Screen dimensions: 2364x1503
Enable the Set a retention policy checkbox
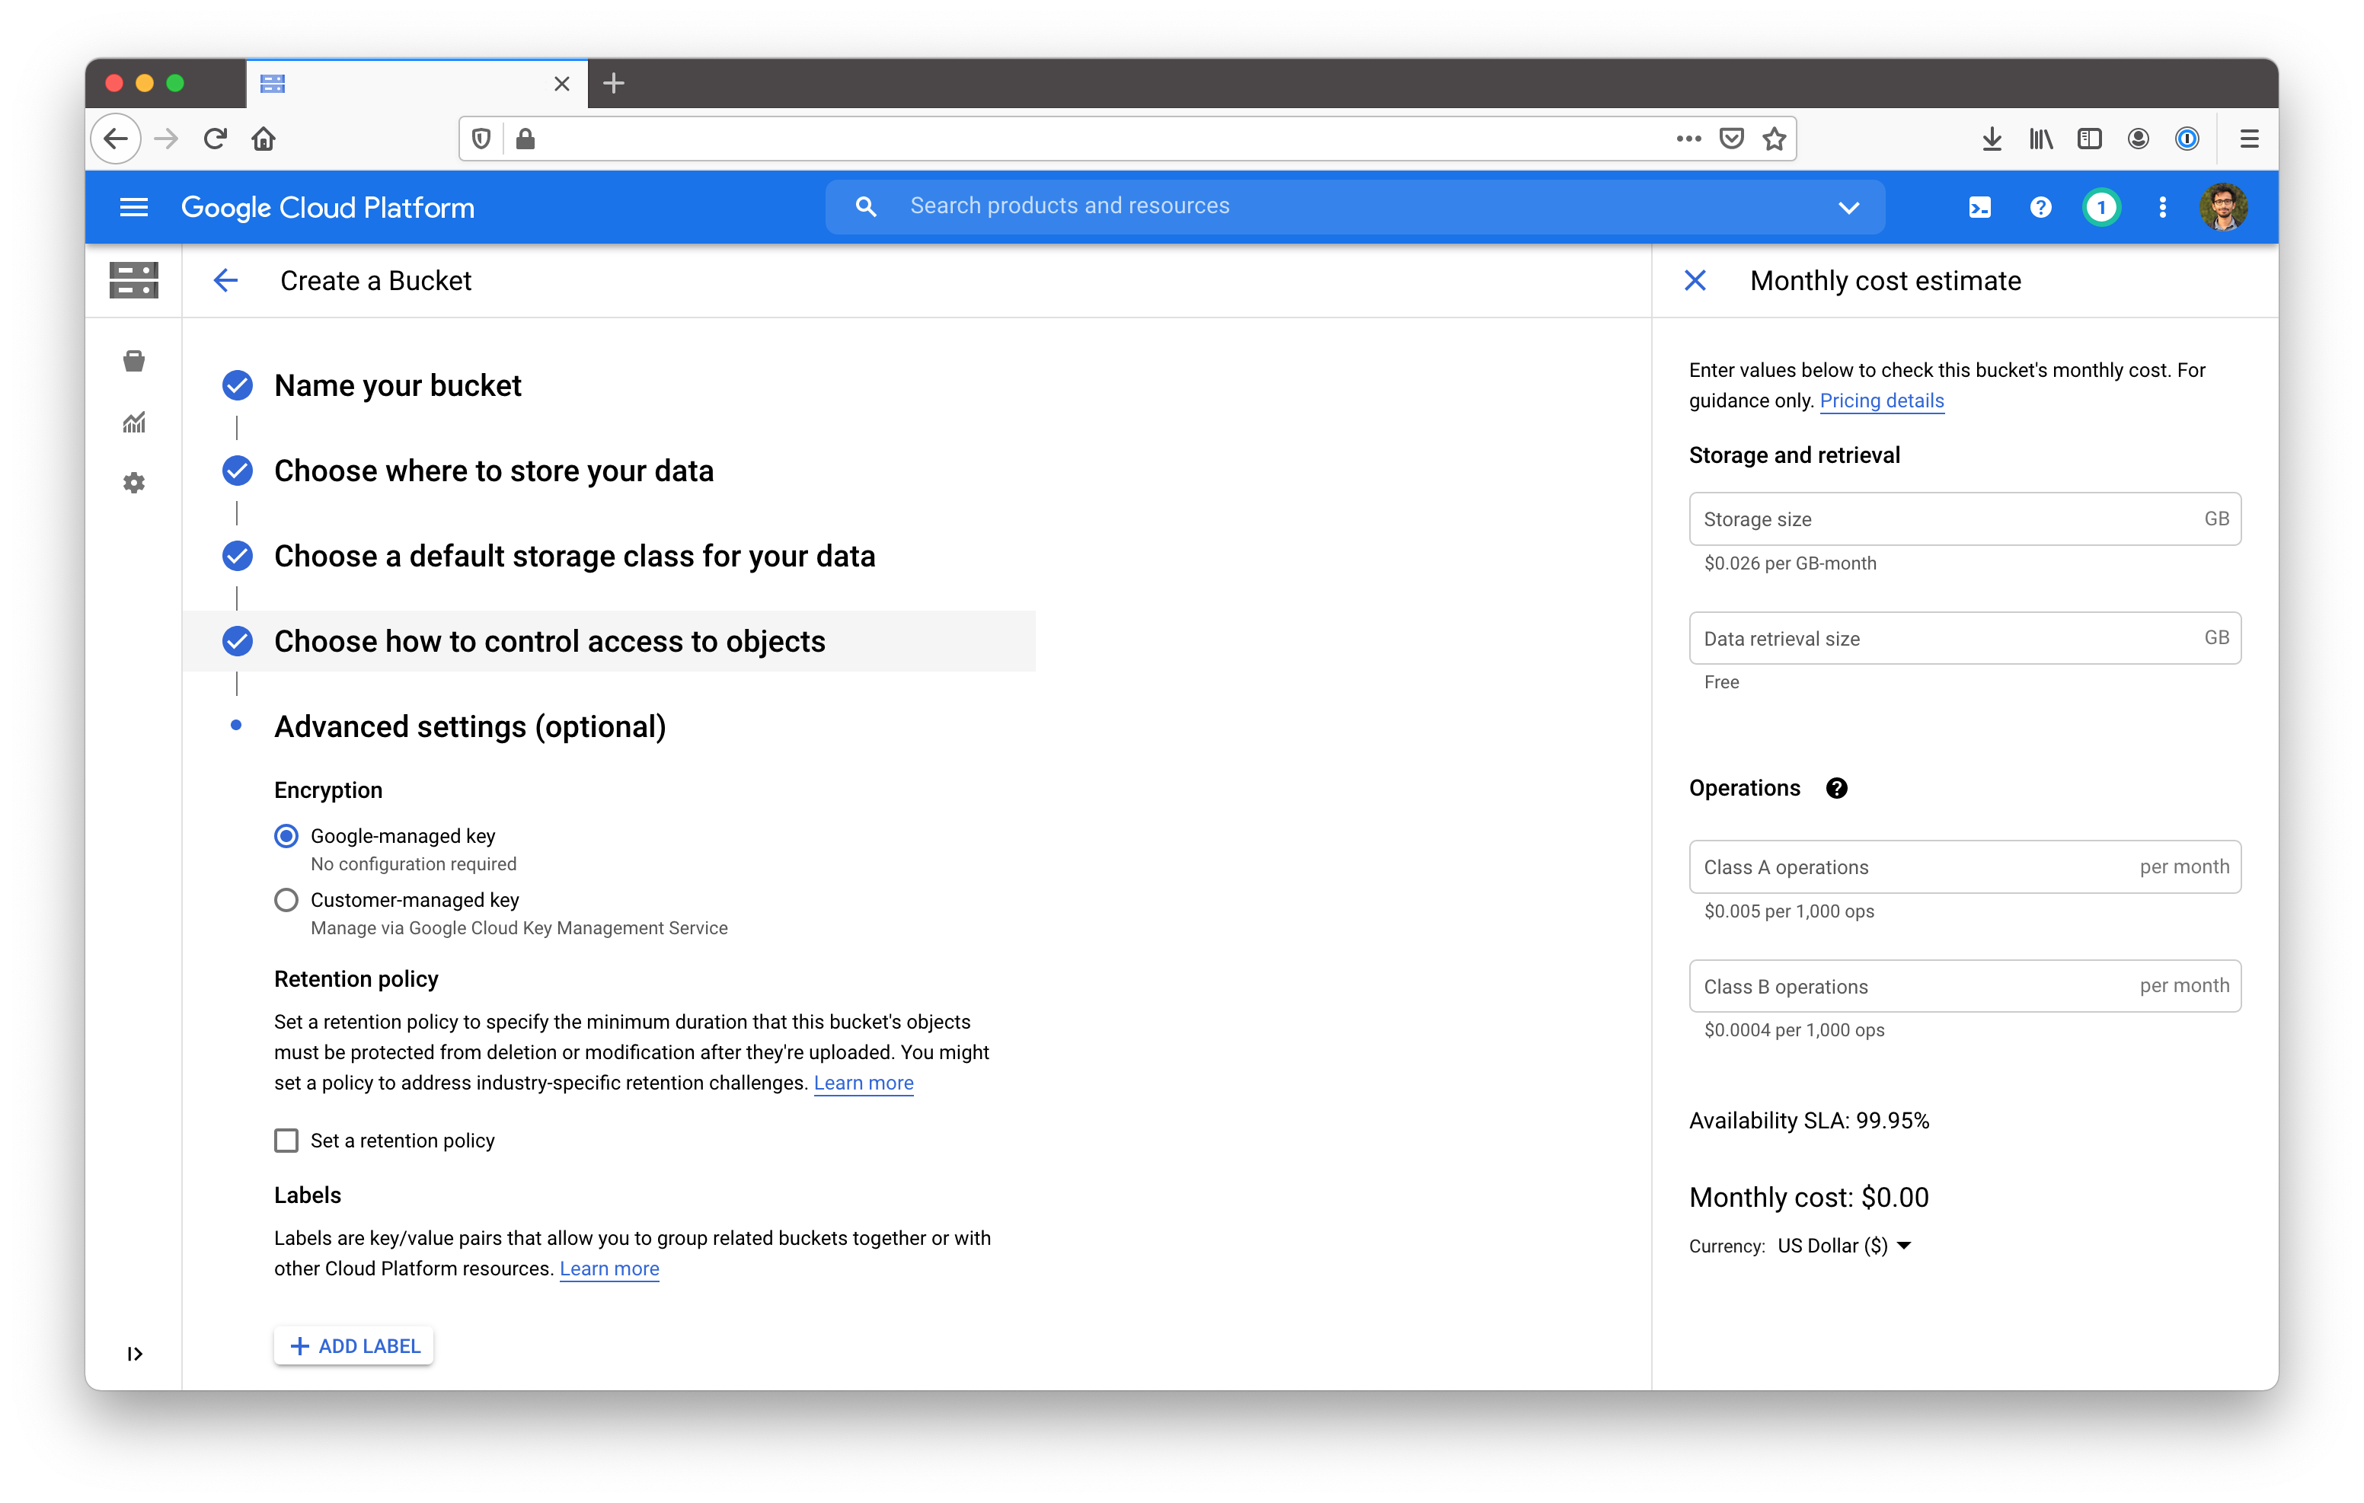286,1141
